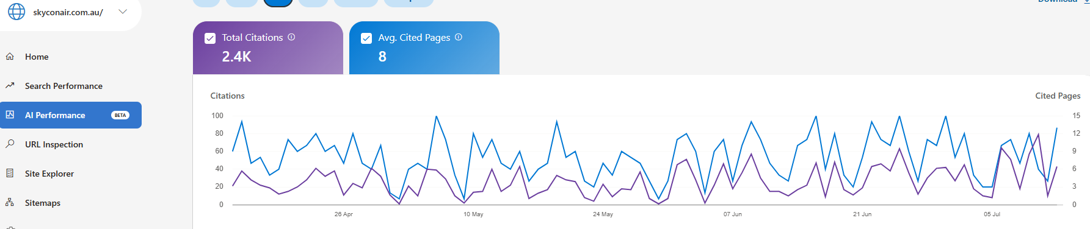Click the Site Explorer document icon

pyautogui.click(x=10, y=173)
